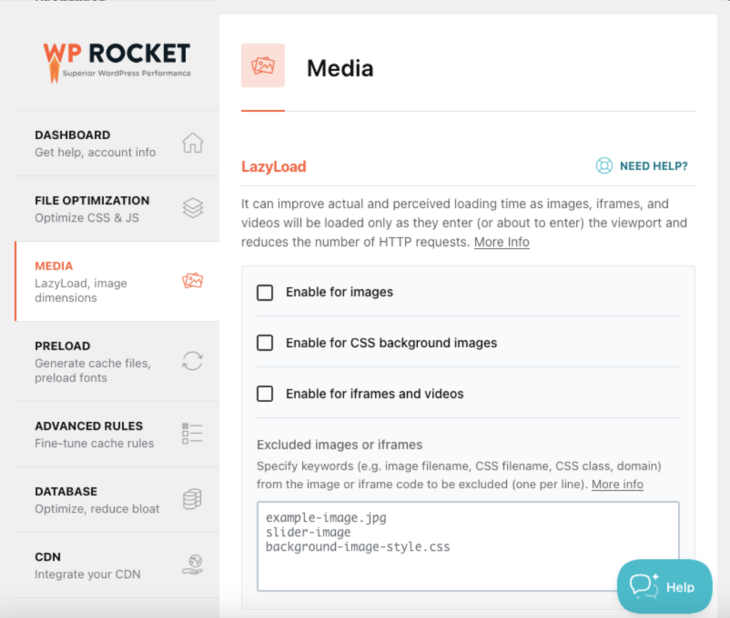The height and width of the screenshot is (618, 730).
Task: Enable LazyLoad for images checkbox
Action: pyautogui.click(x=265, y=293)
